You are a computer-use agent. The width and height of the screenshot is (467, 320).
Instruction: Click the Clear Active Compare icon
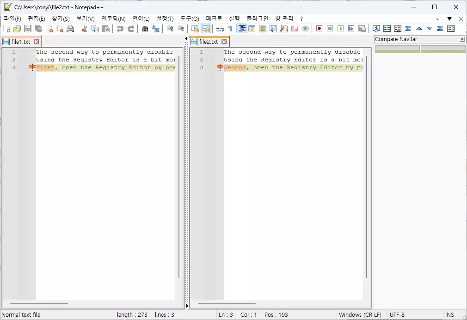pos(398,29)
